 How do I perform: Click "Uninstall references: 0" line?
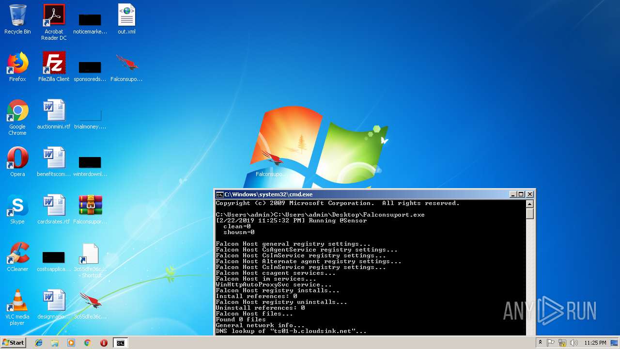(x=260, y=308)
